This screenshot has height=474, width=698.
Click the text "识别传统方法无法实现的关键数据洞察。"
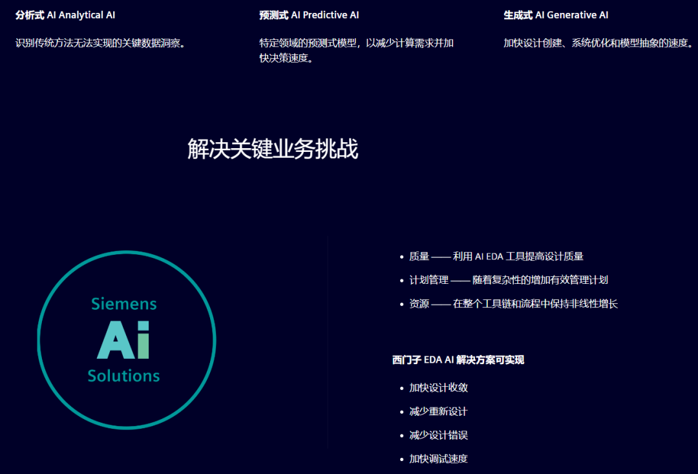pos(100,43)
